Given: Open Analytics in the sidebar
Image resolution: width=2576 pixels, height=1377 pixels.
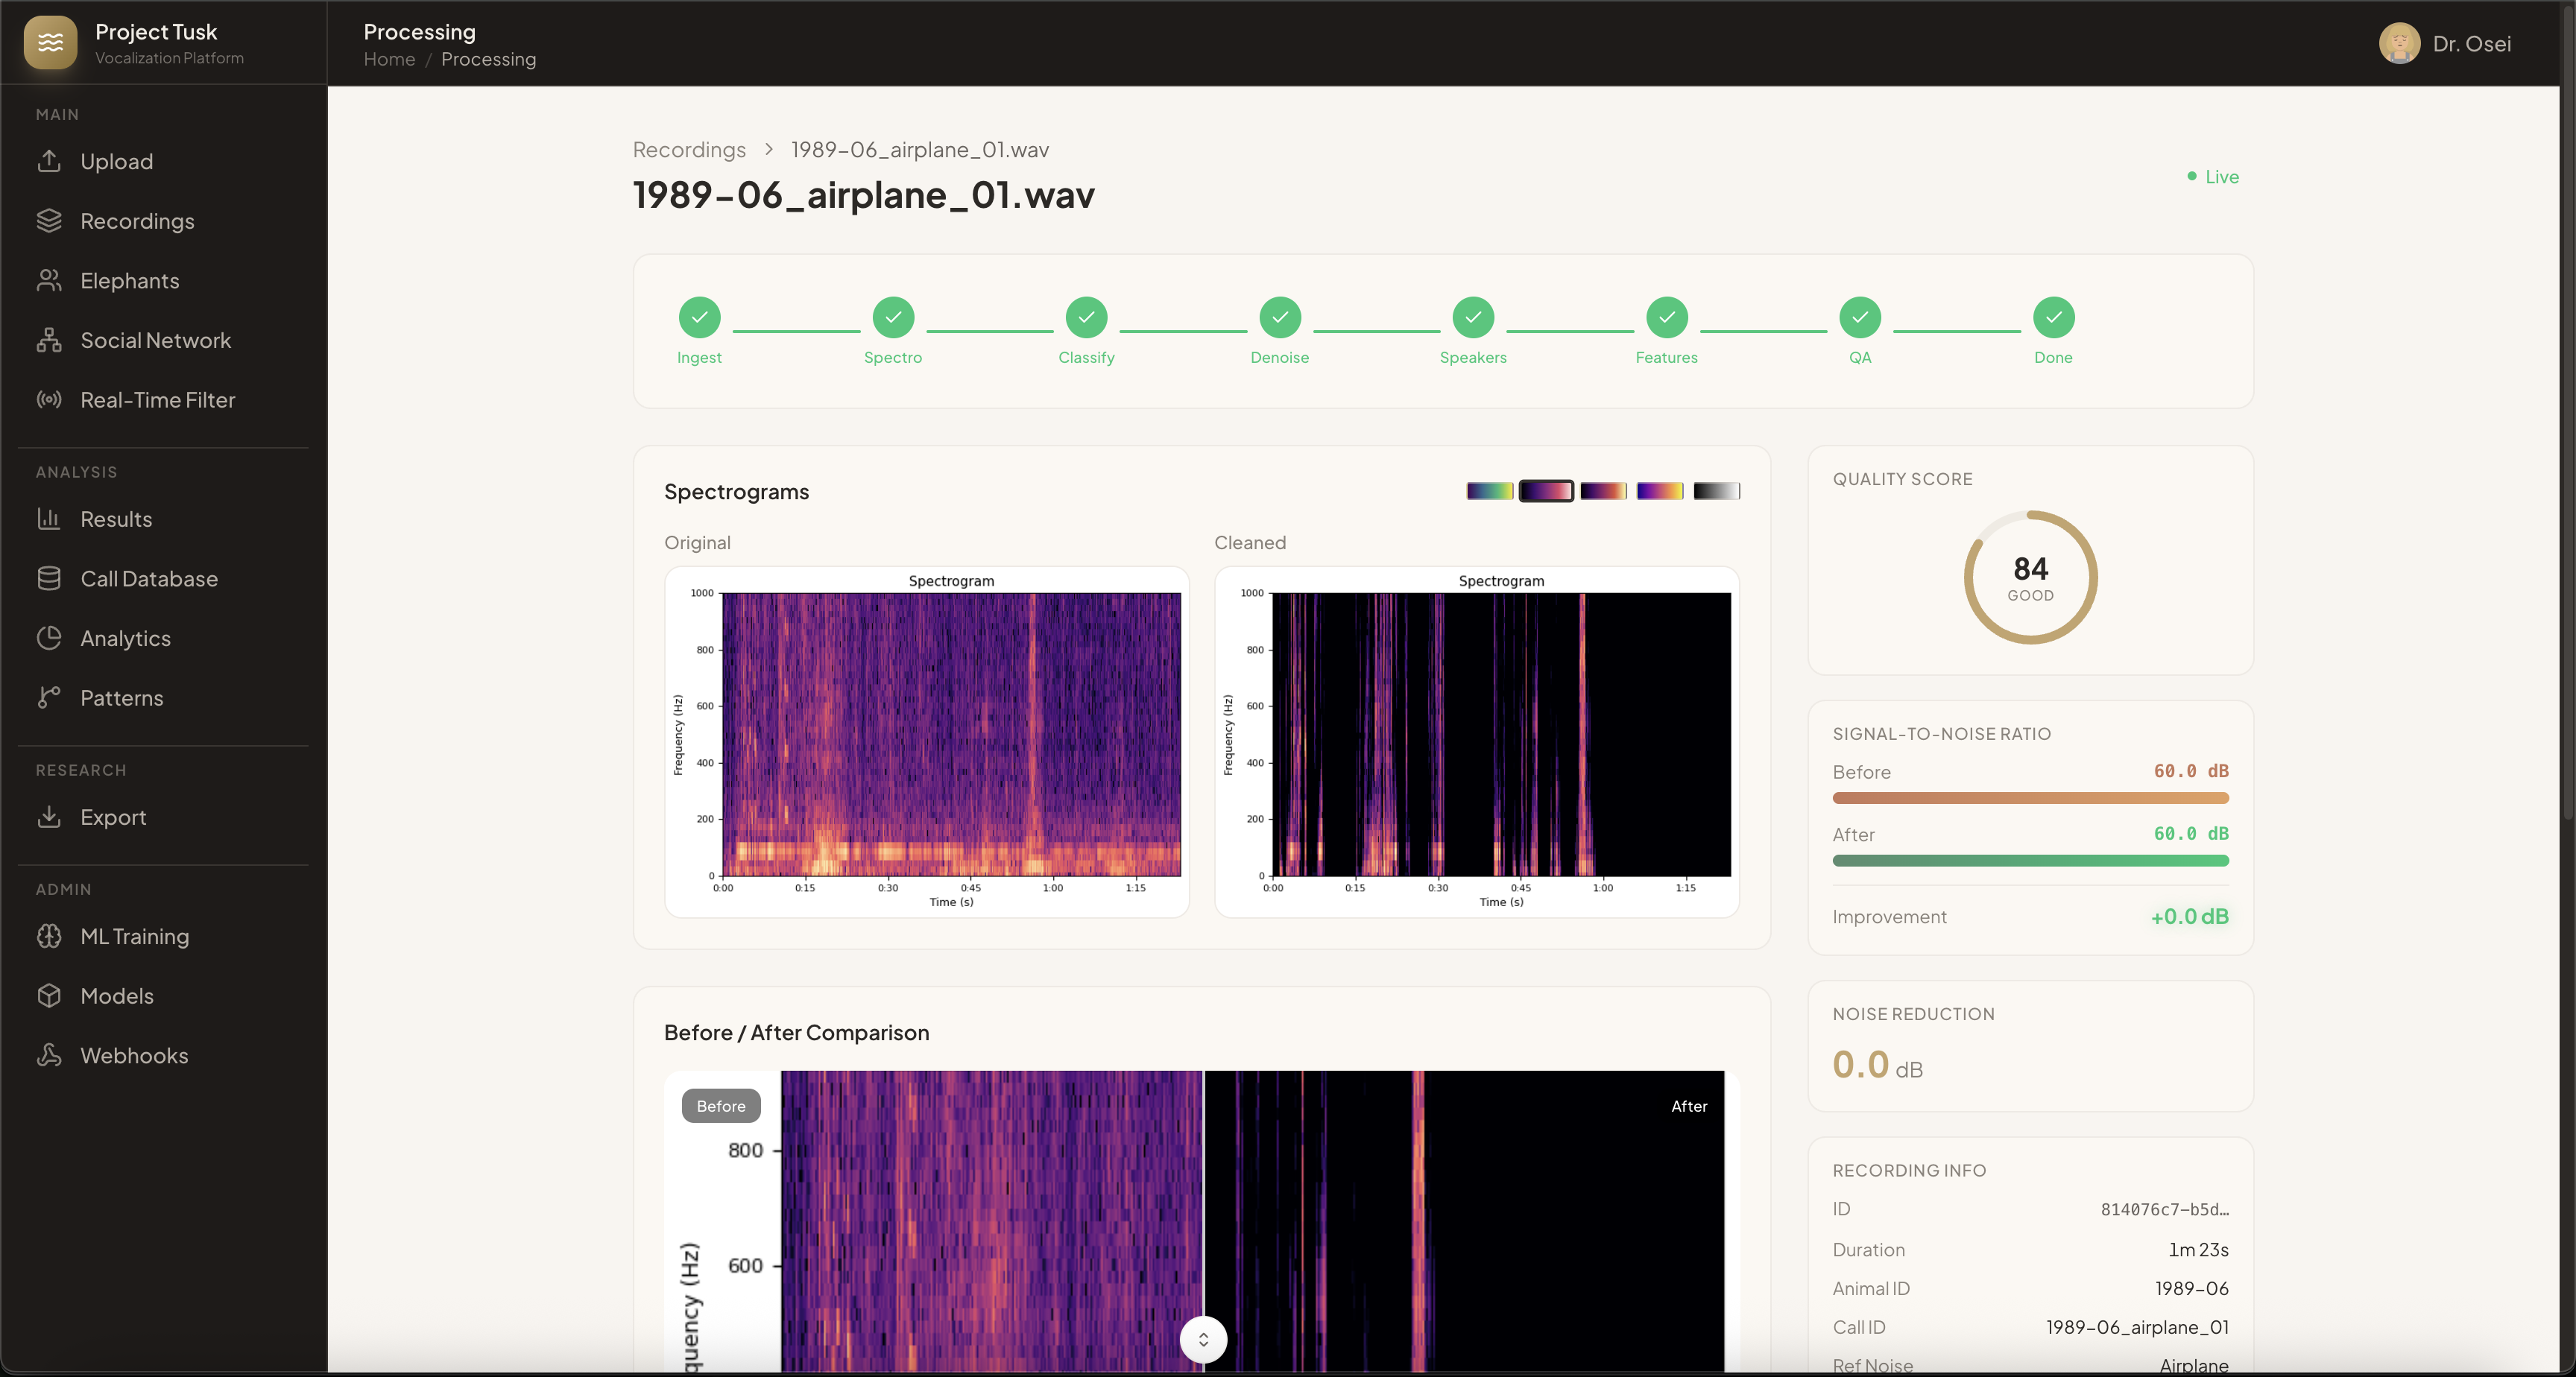Looking at the screenshot, I should (125, 638).
